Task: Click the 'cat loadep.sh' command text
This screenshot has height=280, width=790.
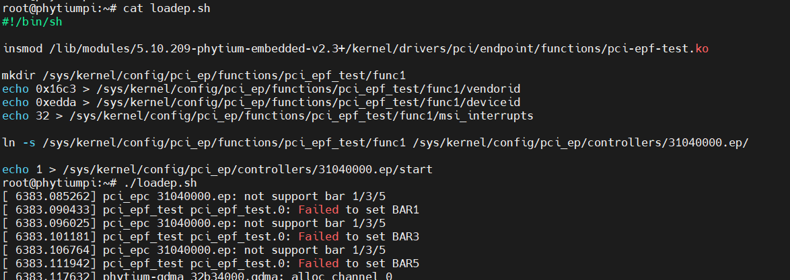Action: pos(167,9)
